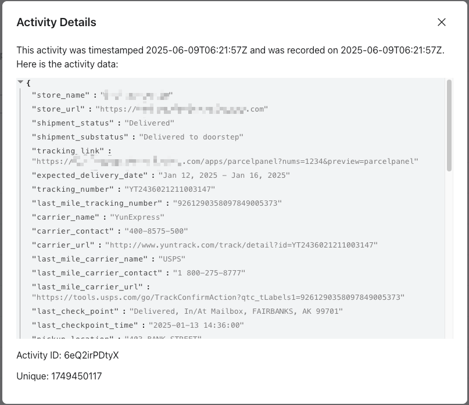Image resolution: width=469 pixels, height=405 pixels.
Task: Click the Activity ID 6eQ2irPDtyX text
Action: click(67, 356)
